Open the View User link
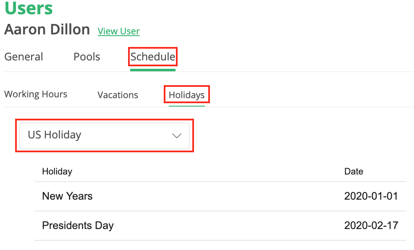The height and width of the screenshot is (250, 414). [x=118, y=31]
